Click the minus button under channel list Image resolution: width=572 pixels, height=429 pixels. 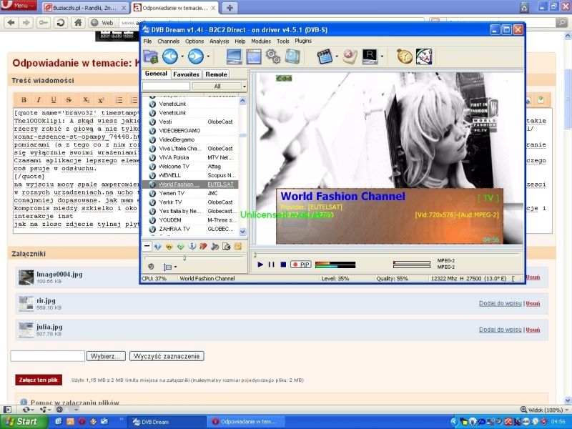click(x=147, y=246)
